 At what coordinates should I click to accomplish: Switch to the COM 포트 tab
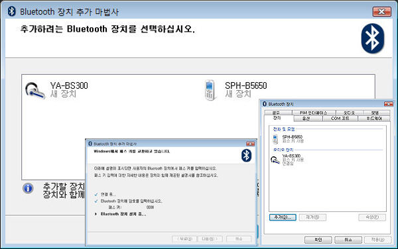(x=340, y=119)
